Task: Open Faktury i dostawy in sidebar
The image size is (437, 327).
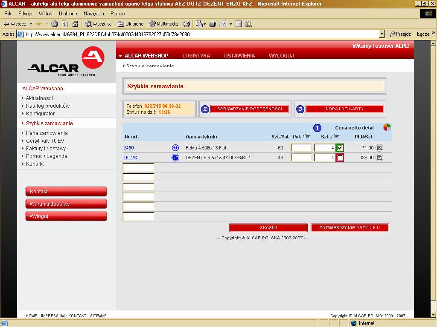Action: tap(46, 149)
